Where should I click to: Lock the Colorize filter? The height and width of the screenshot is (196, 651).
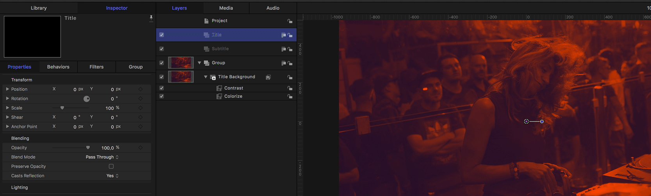290,96
